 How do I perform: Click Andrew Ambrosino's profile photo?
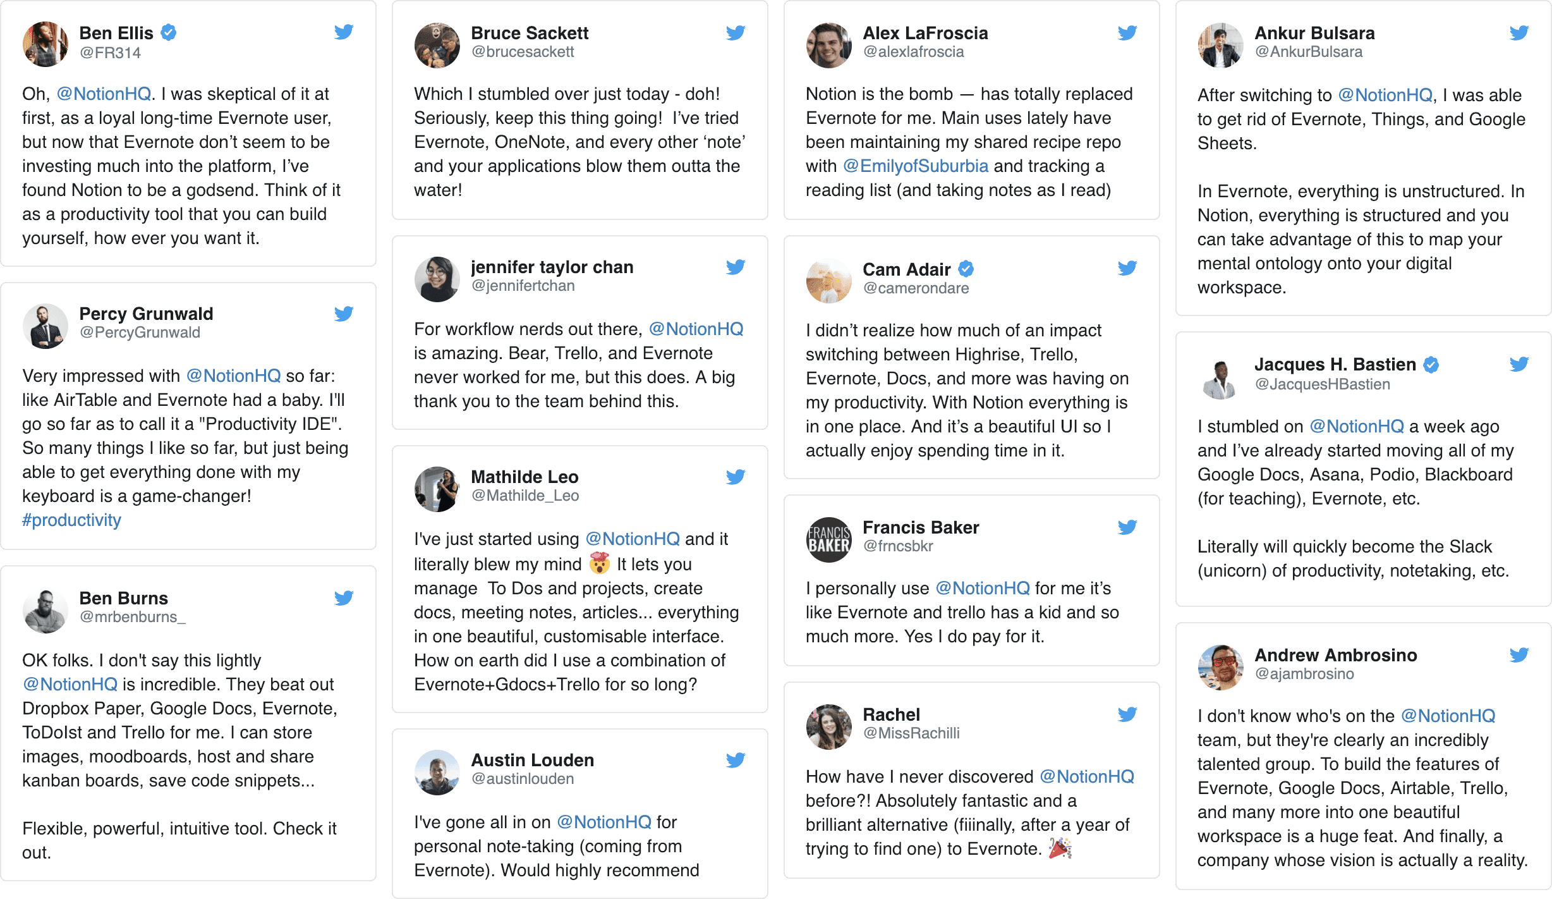point(1220,666)
